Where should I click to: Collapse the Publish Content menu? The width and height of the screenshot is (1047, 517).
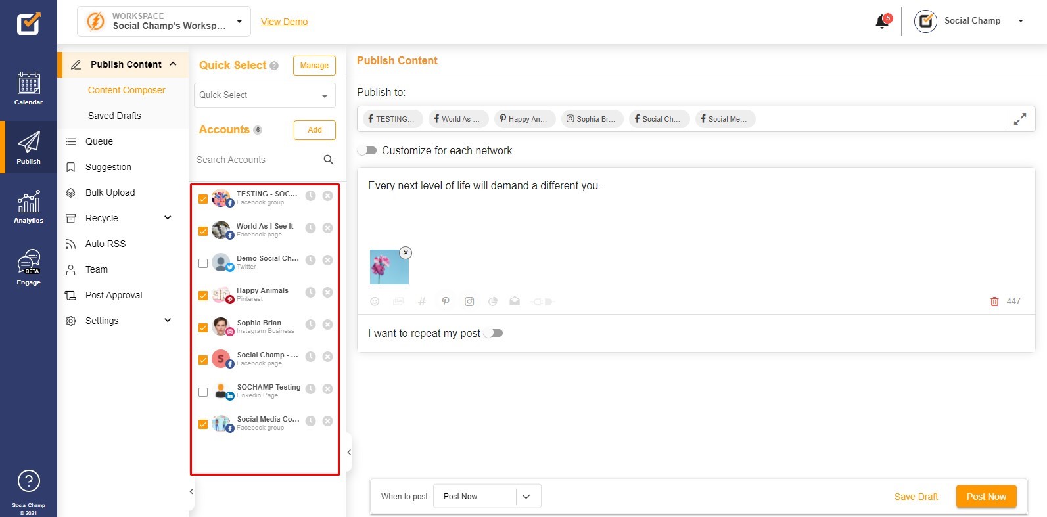point(173,64)
